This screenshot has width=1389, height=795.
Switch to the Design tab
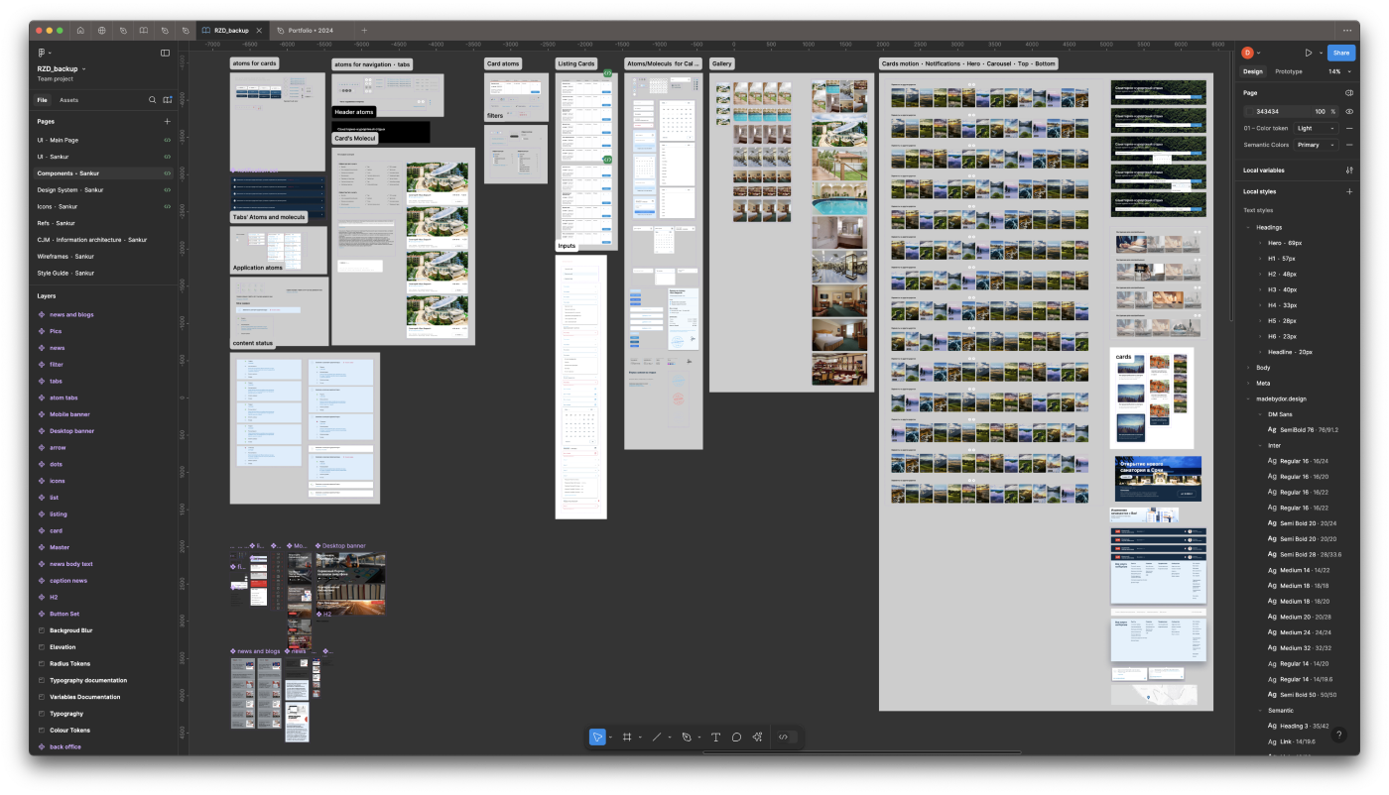1253,71
